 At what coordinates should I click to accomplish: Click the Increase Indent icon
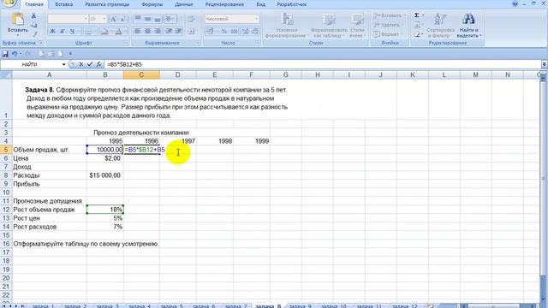click(179, 32)
